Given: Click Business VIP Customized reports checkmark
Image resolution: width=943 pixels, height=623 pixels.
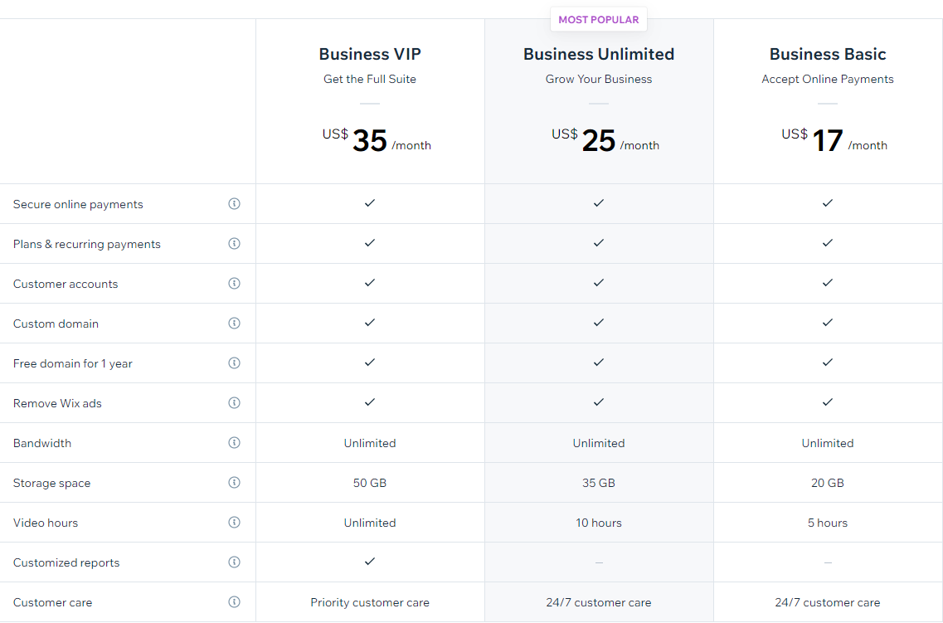Looking at the screenshot, I should pos(370,562).
